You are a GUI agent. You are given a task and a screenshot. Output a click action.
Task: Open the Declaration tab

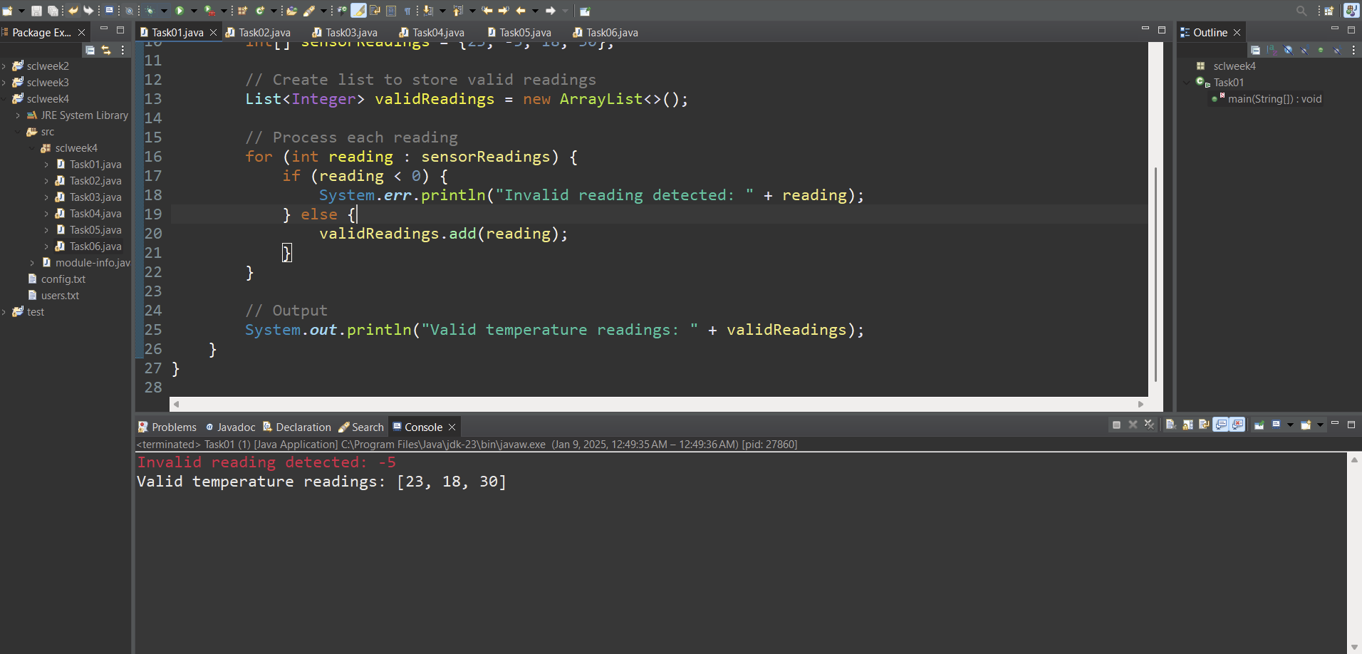(x=297, y=427)
